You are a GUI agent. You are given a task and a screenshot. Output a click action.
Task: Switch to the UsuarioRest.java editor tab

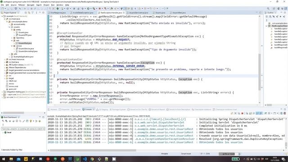point(179,13)
